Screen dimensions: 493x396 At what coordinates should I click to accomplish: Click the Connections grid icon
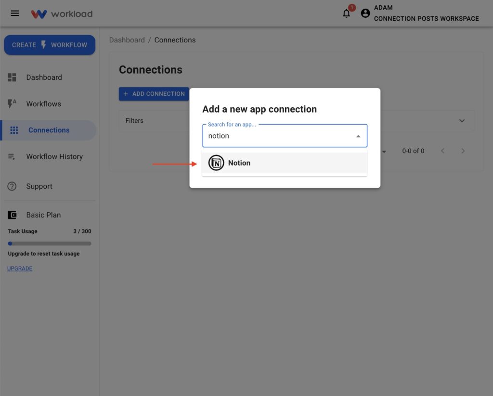(x=14, y=130)
